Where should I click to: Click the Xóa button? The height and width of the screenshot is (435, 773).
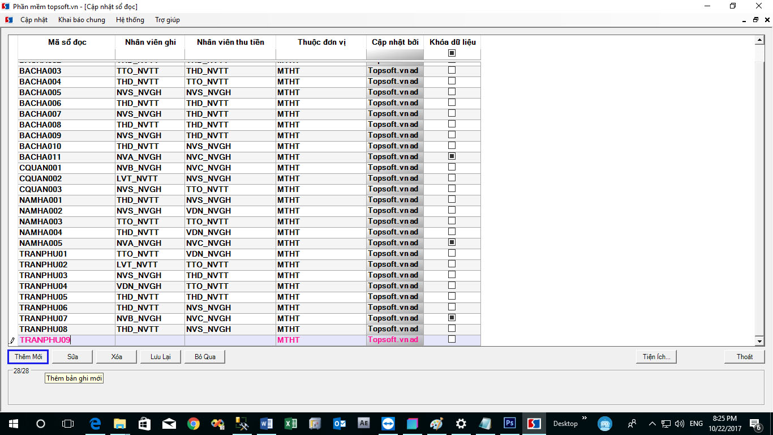tap(117, 357)
